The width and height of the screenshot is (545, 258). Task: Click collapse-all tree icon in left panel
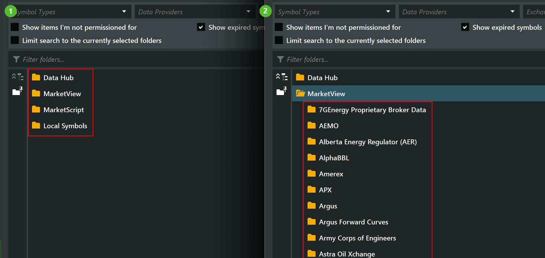coord(18,77)
